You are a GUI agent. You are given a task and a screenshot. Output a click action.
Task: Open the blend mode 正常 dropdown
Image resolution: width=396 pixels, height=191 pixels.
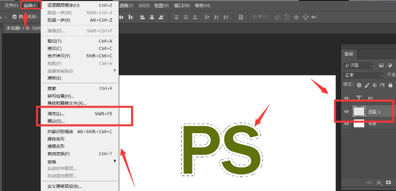[x=363, y=75]
